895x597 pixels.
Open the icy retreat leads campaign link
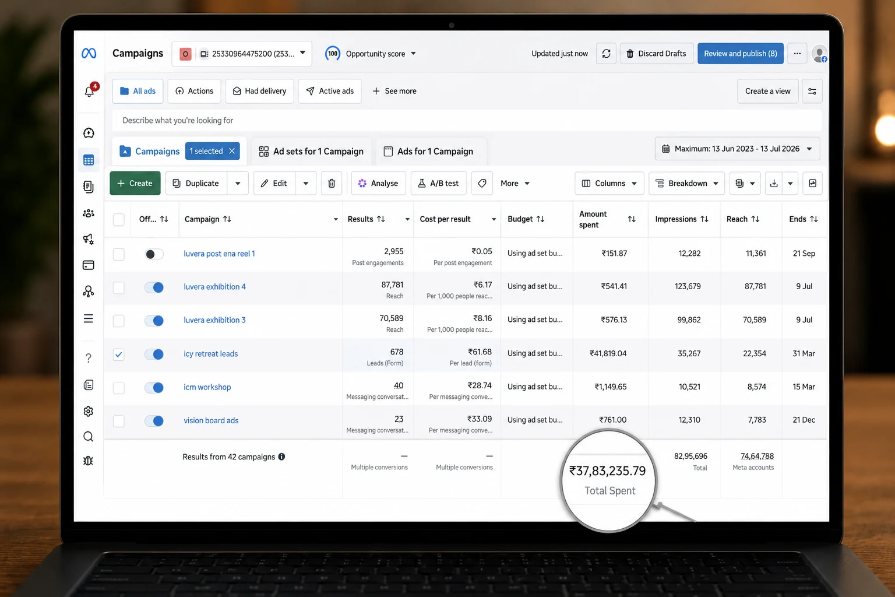tap(211, 354)
